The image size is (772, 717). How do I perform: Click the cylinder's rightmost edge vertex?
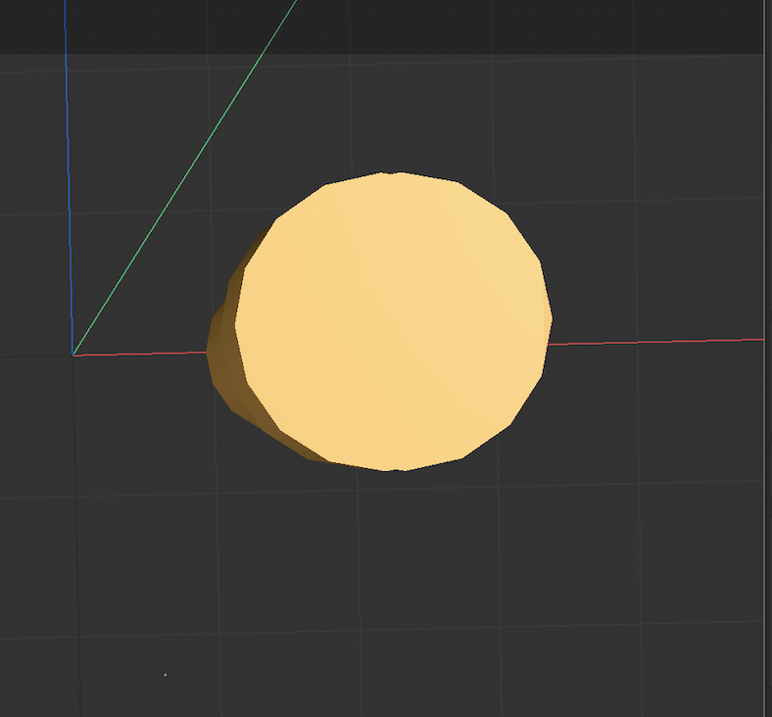(x=552, y=318)
